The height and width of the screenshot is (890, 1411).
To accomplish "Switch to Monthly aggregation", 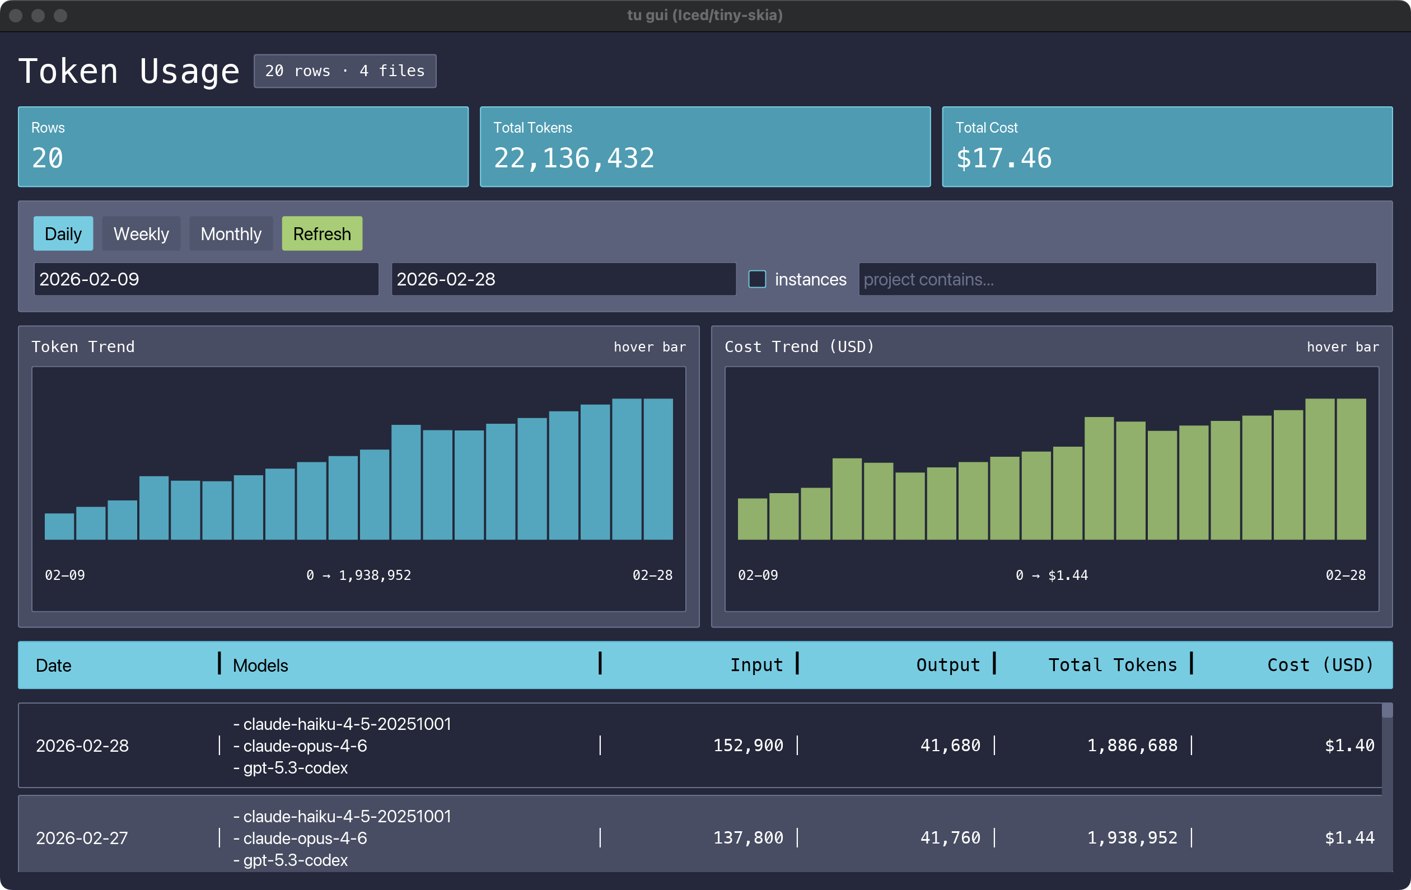I will [230, 233].
